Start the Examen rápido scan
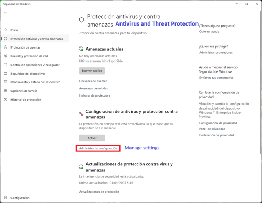This screenshot has width=262, height=203. pos(92,71)
